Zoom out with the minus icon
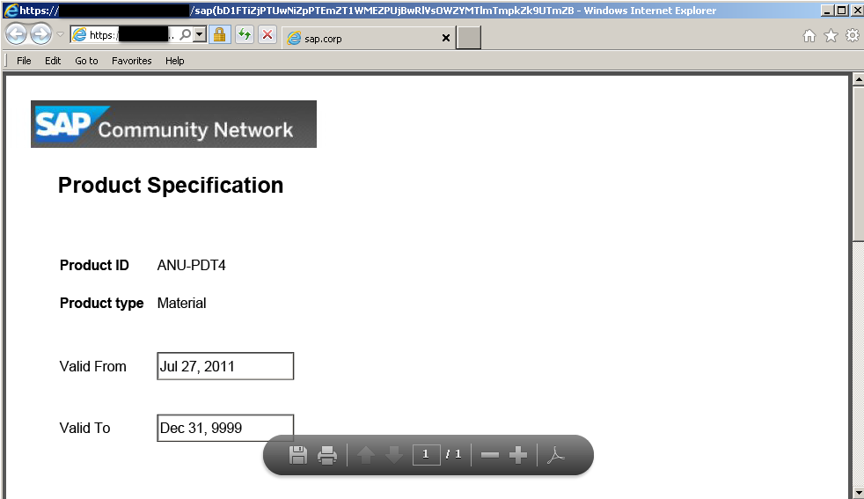Viewport: 864px width, 499px height. pyautogui.click(x=490, y=456)
